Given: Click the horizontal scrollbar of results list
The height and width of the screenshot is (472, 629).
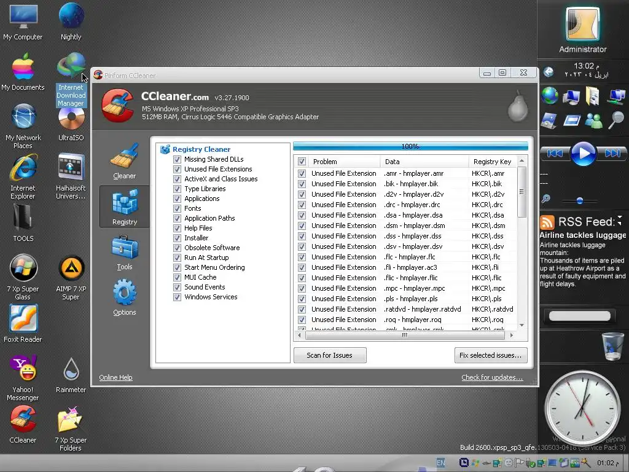Looking at the screenshot, I should (405, 335).
